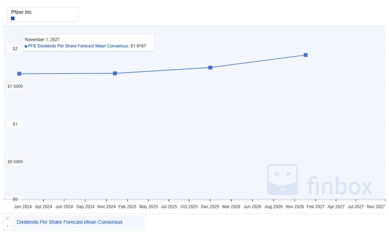Click the Sep 2024 x-axis label

[x=85, y=207]
